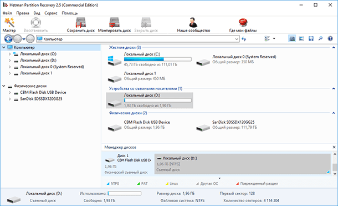Click the NTFS legend label
The width and height of the screenshot is (338, 206).
115,184
